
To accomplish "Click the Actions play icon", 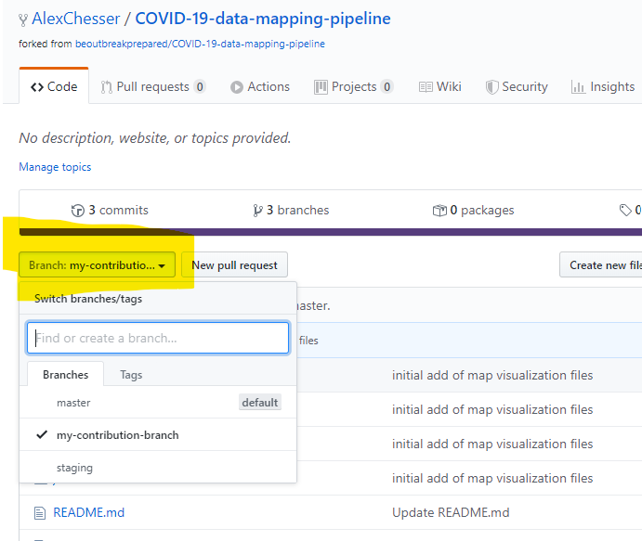I will coord(236,87).
